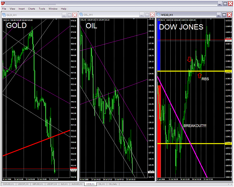Select the thick red trendline on gold chart
This screenshot has height=187, width=234.
tap(36, 143)
